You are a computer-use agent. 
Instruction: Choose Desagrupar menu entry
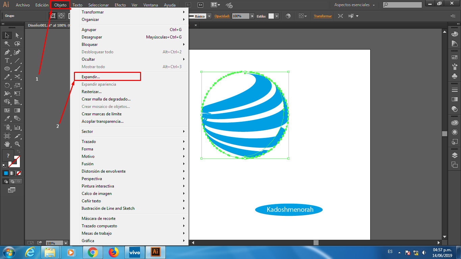[x=129, y=37]
